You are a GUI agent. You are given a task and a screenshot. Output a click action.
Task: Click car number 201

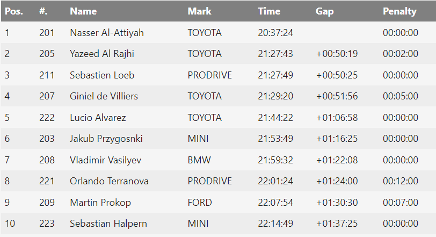[x=47, y=33]
